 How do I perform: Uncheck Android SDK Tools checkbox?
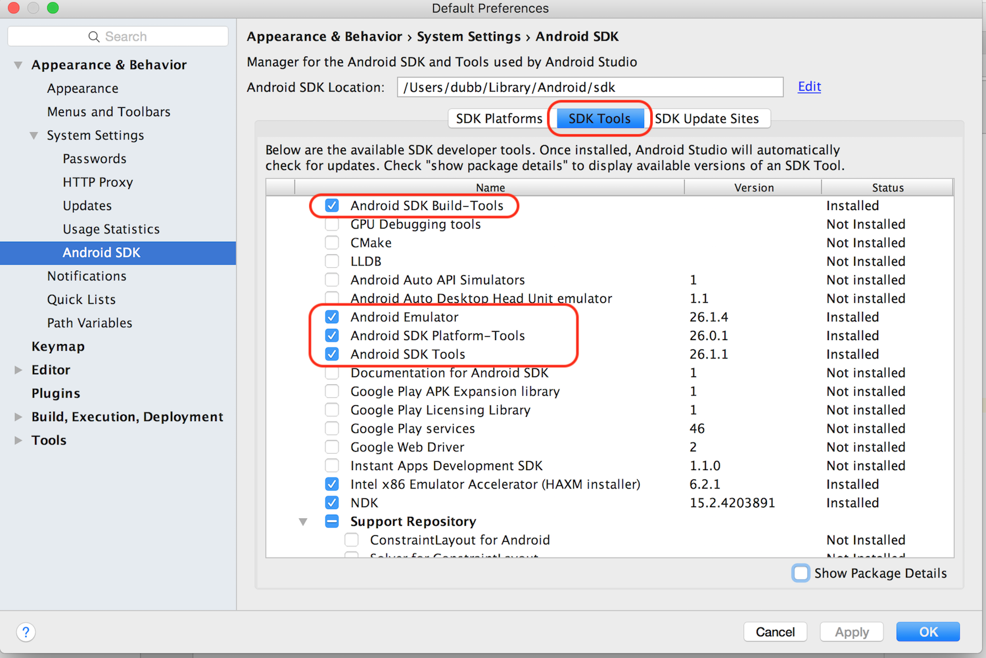(x=332, y=354)
